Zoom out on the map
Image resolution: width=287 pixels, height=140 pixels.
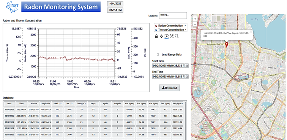tap(195, 24)
